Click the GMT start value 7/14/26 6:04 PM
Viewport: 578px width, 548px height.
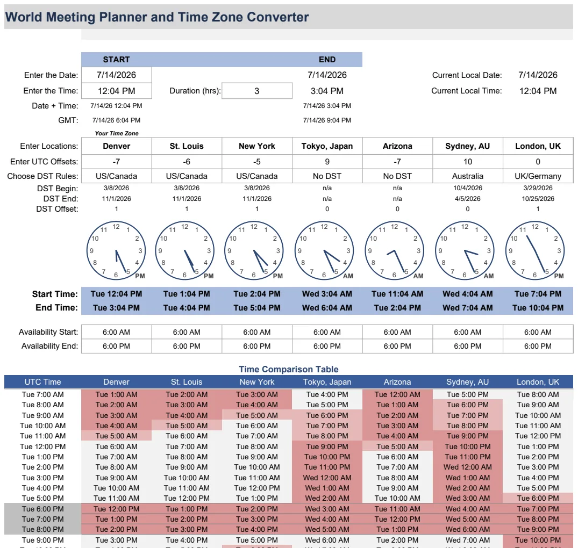117,120
